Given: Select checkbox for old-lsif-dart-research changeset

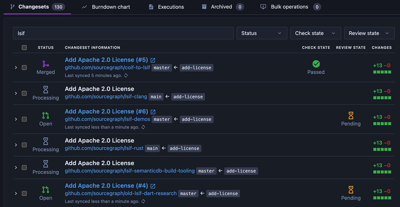Looking at the screenshot, I should pos(24,193).
